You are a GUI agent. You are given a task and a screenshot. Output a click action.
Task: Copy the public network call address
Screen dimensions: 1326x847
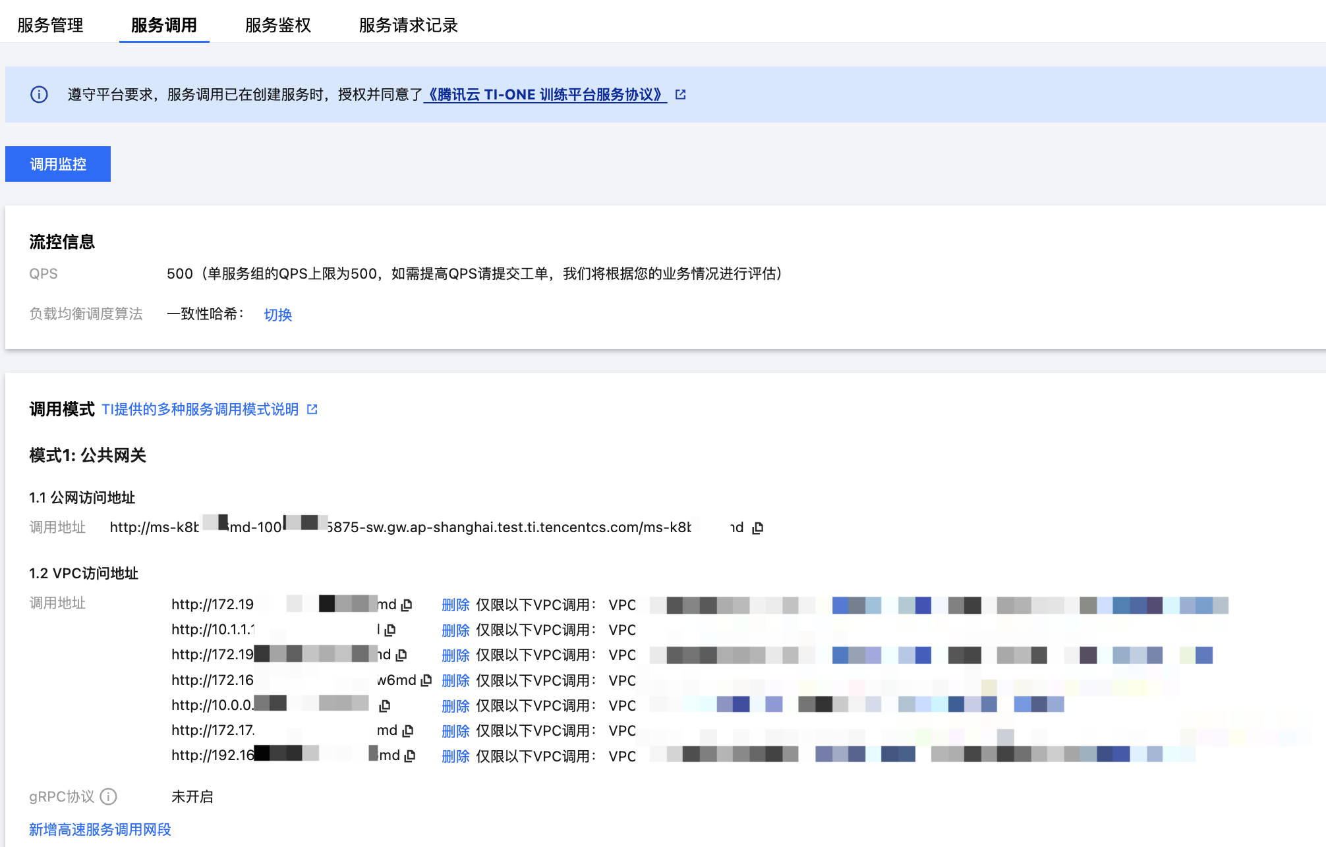(758, 528)
